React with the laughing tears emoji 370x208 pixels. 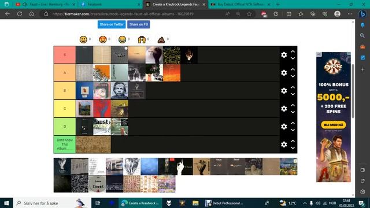tap(122, 39)
